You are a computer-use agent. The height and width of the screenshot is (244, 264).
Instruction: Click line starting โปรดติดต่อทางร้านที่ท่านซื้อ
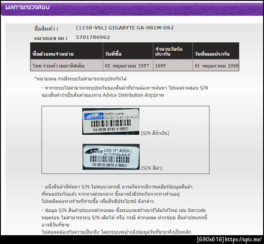[x=98, y=201]
